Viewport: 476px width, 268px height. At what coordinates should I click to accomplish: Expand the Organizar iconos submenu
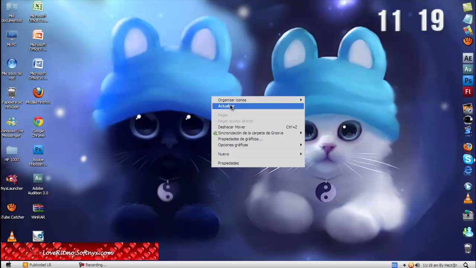pyautogui.click(x=258, y=100)
